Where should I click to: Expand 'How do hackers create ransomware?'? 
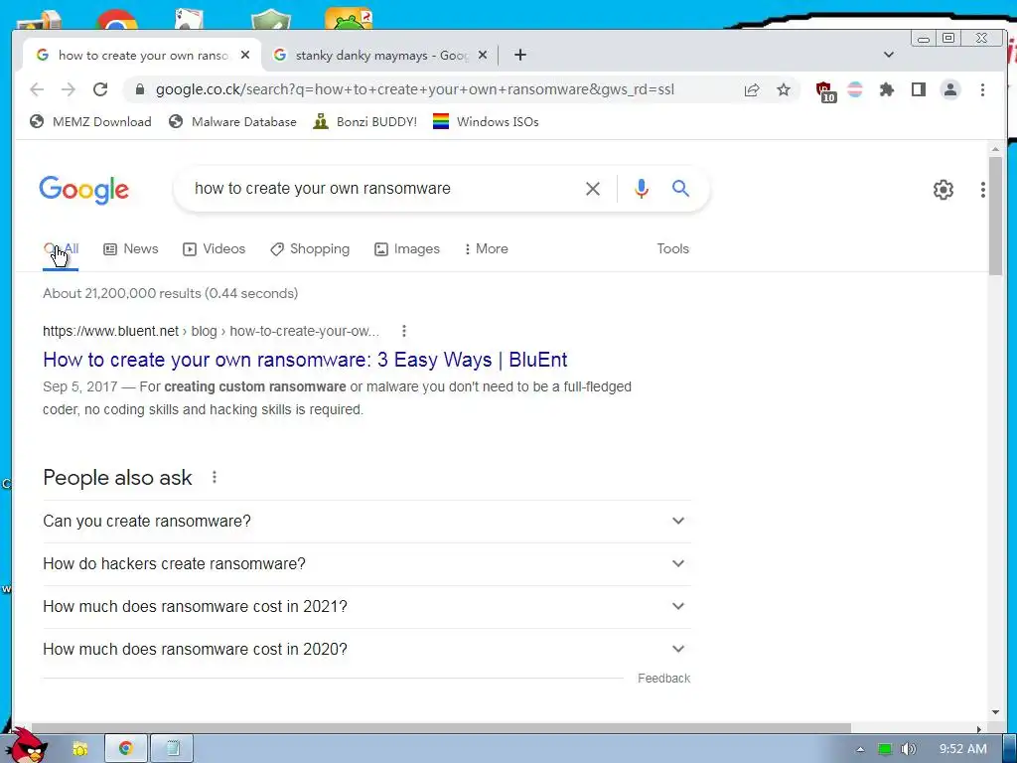(x=367, y=564)
